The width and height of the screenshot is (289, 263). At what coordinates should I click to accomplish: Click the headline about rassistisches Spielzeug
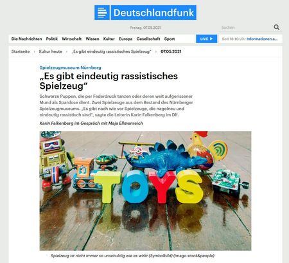[x=109, y=81]
